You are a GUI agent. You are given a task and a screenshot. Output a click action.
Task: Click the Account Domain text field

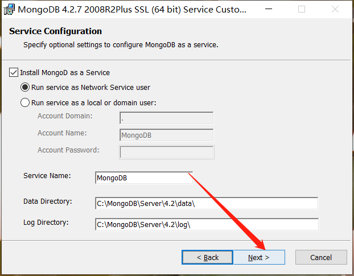166,118
